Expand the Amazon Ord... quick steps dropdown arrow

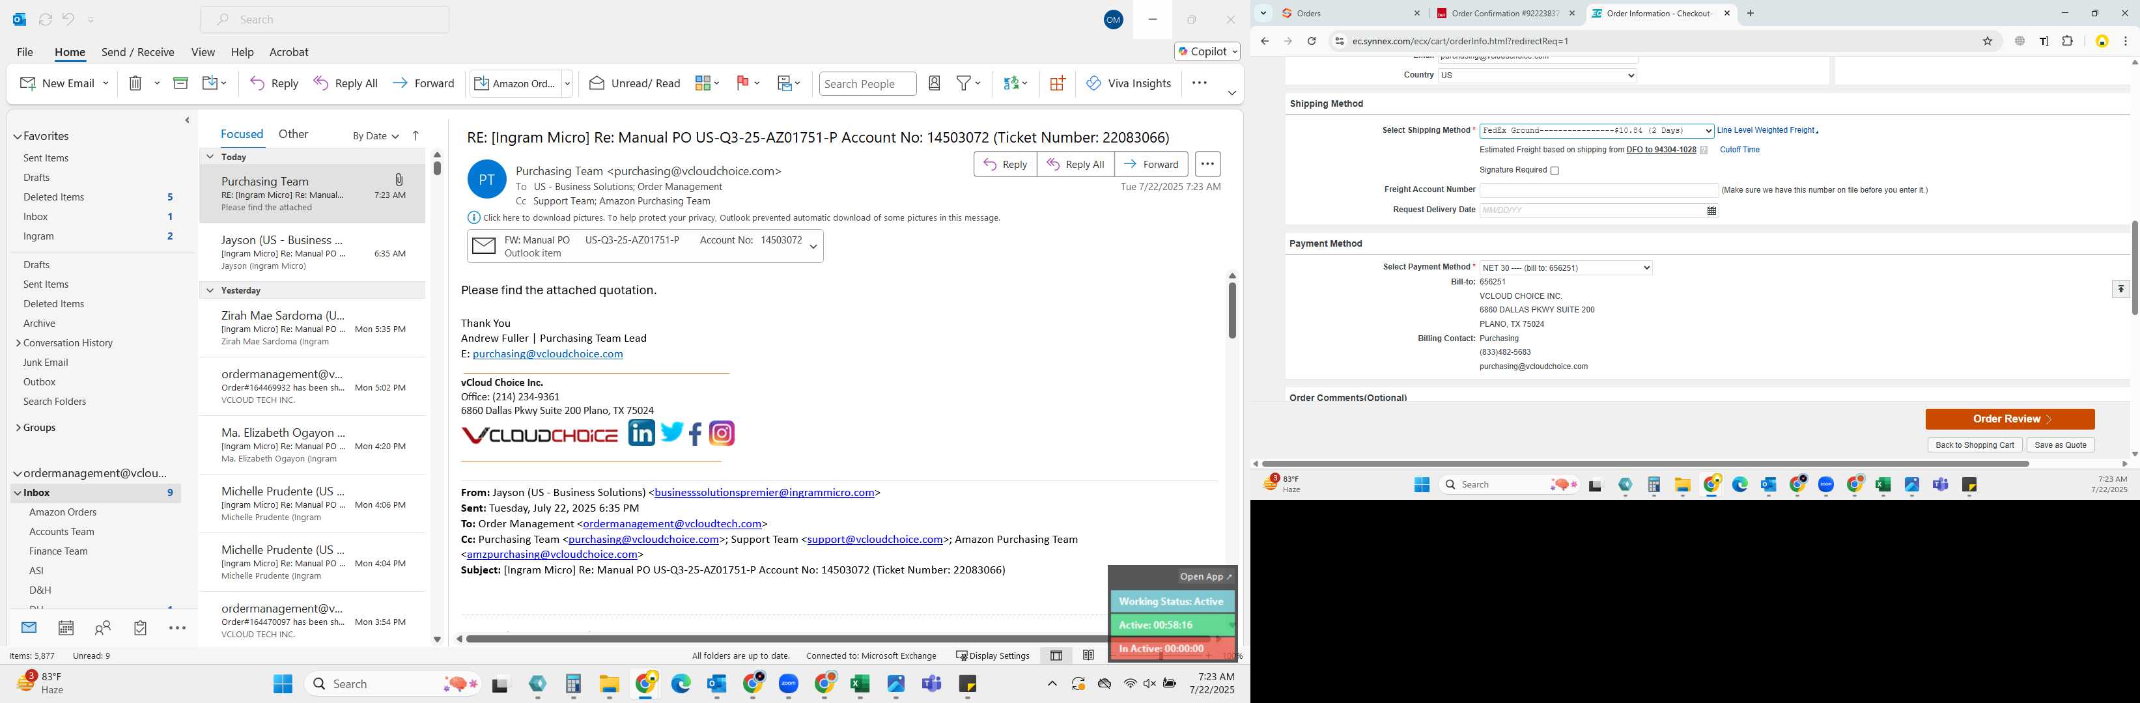(567, 83)
